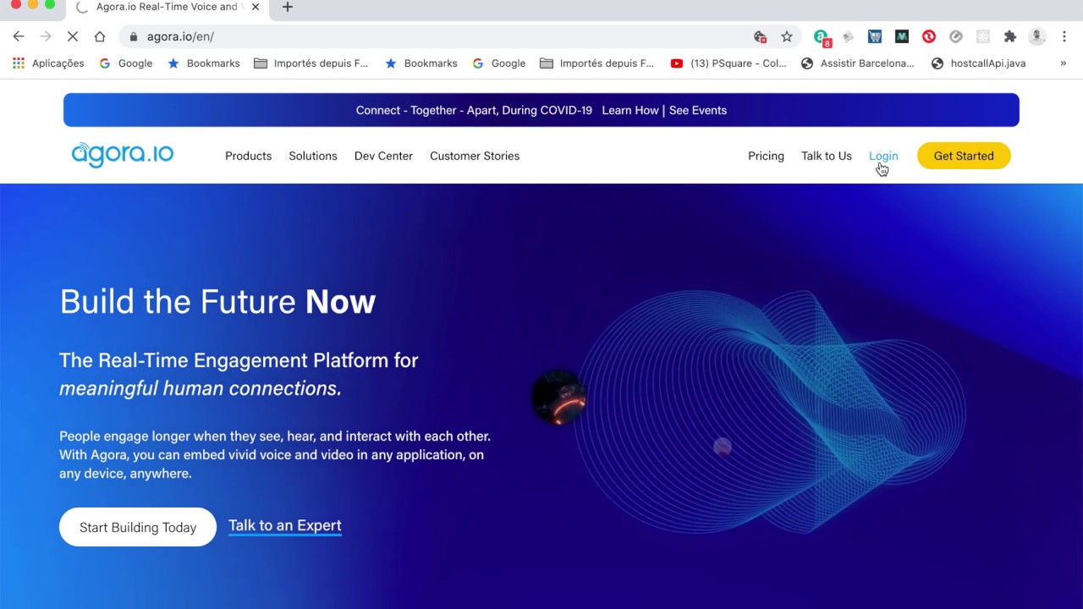Open the red circular arrows extension icon
This screenshot has width=1083, height=609.
[x=929, y=36]
